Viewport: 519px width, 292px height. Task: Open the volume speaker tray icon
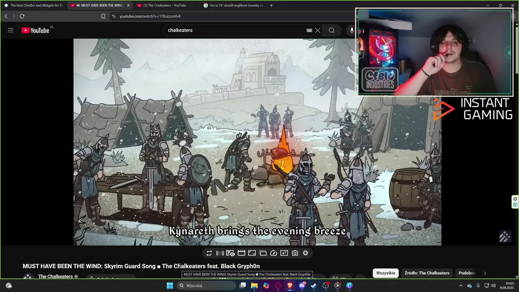click(493, 286)
